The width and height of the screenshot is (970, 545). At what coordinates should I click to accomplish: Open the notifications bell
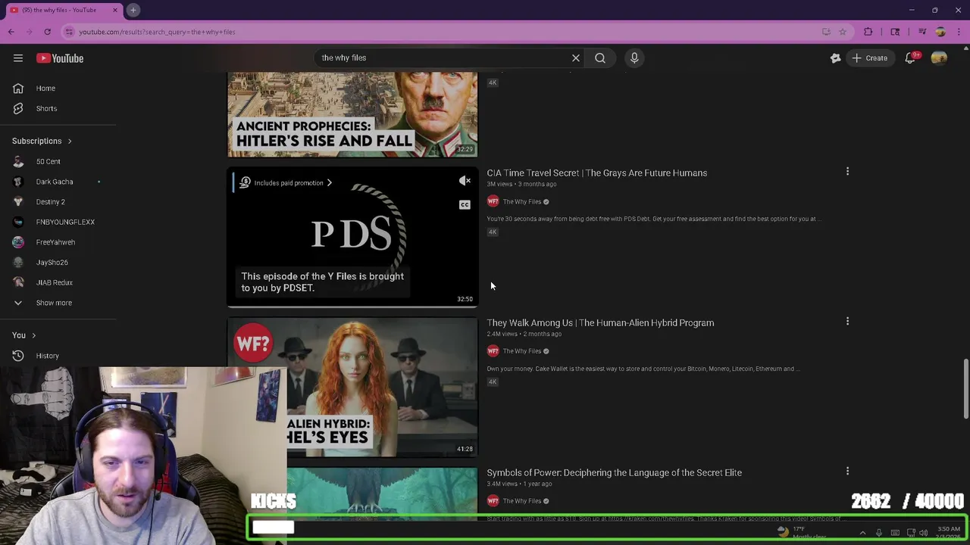point(911,58)
